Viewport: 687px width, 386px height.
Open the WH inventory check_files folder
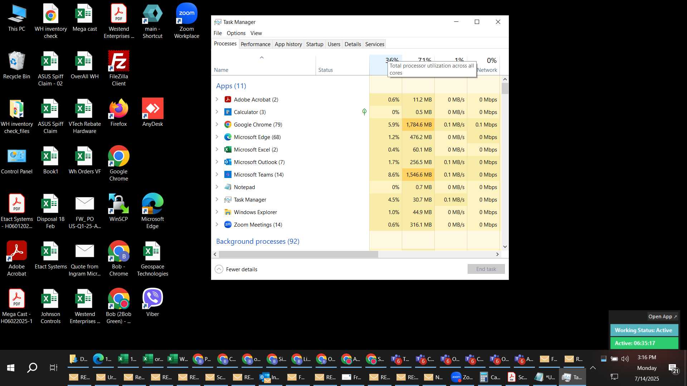coord(16,116)
